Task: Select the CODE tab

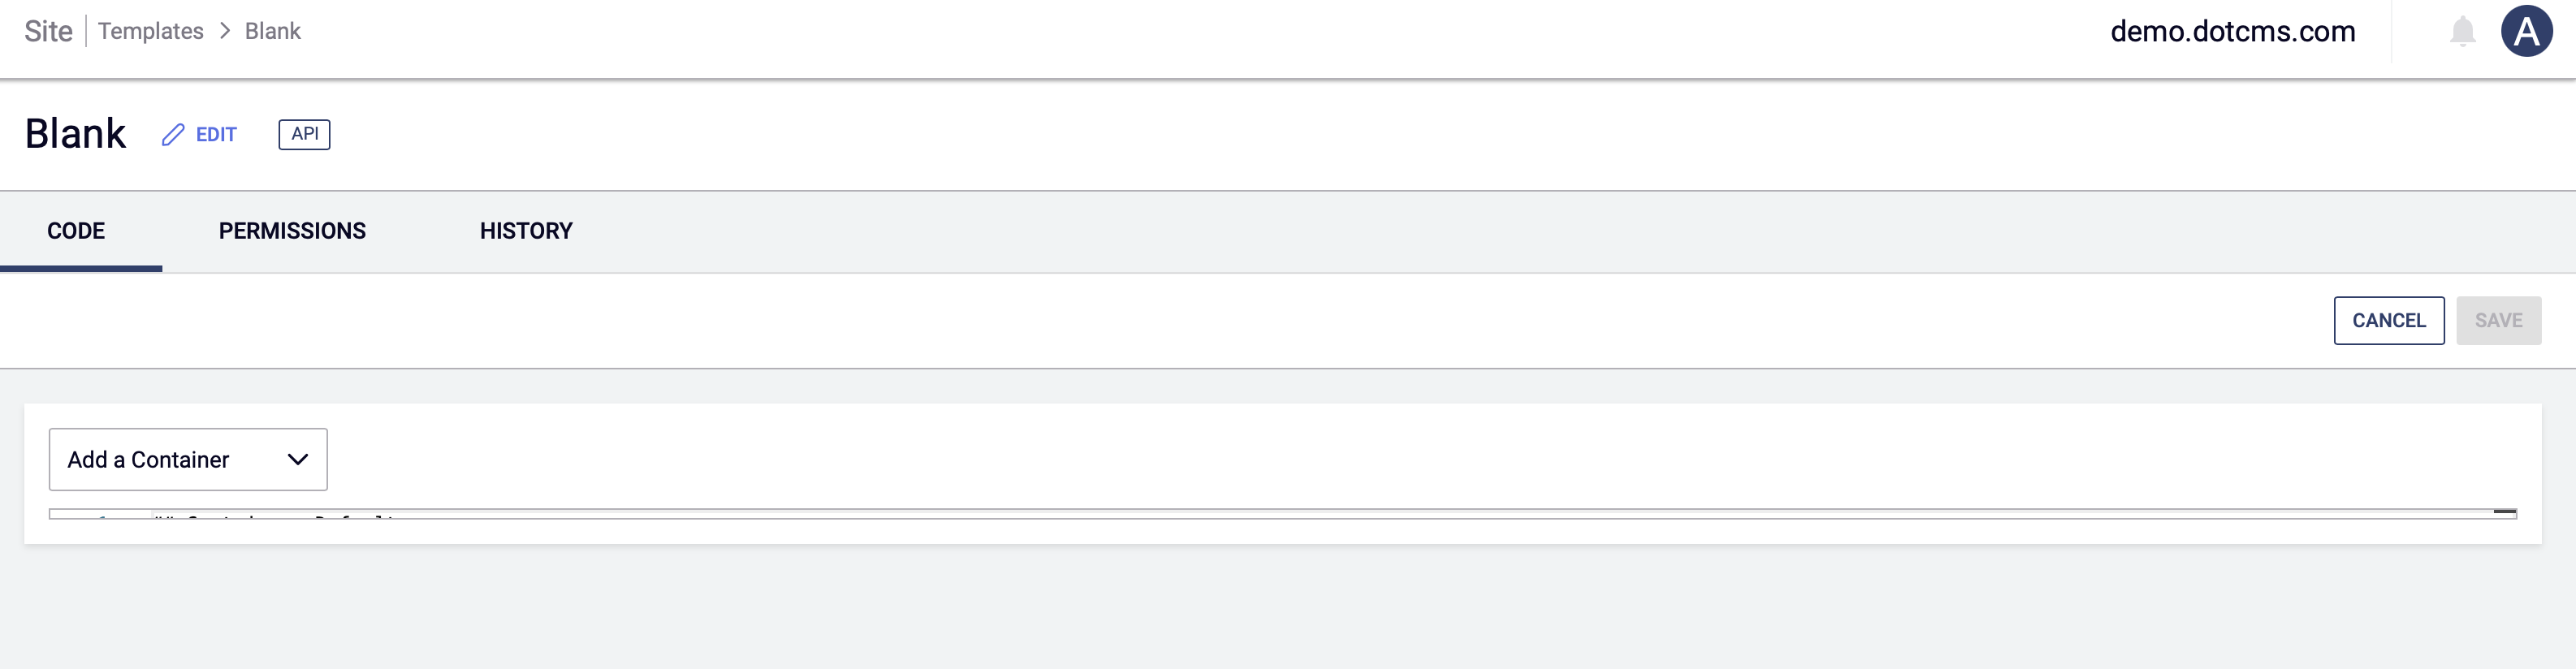Action: (x=75, y=231)
